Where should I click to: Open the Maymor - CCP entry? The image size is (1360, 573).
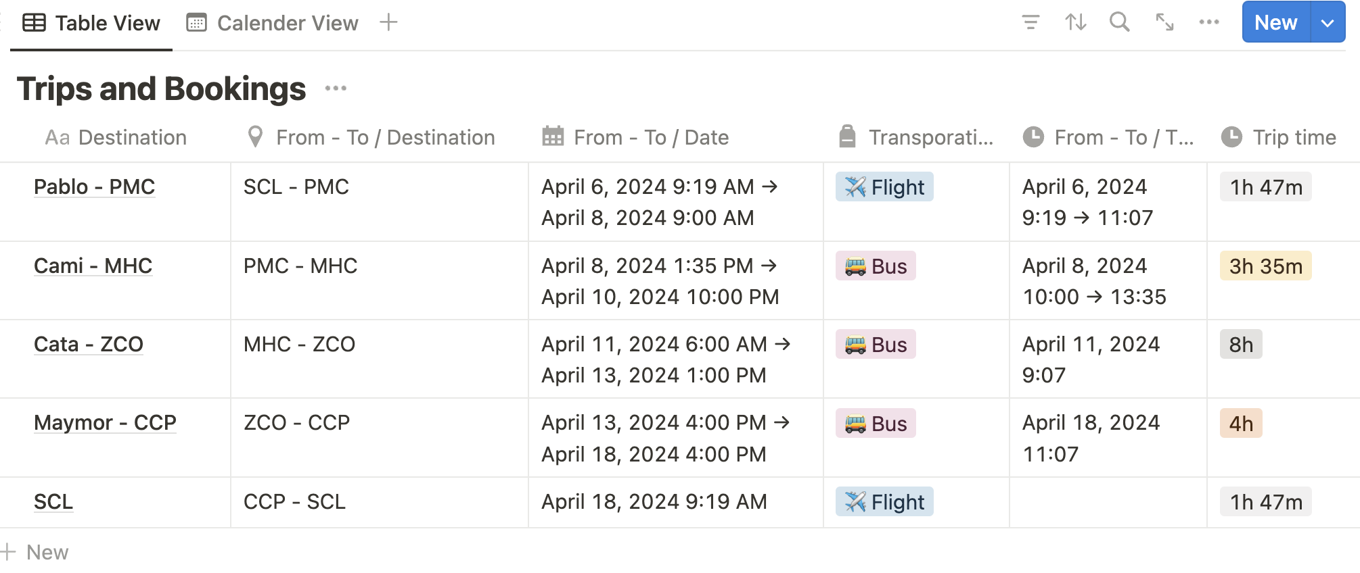pyautogui.click(x=105, y=422)
